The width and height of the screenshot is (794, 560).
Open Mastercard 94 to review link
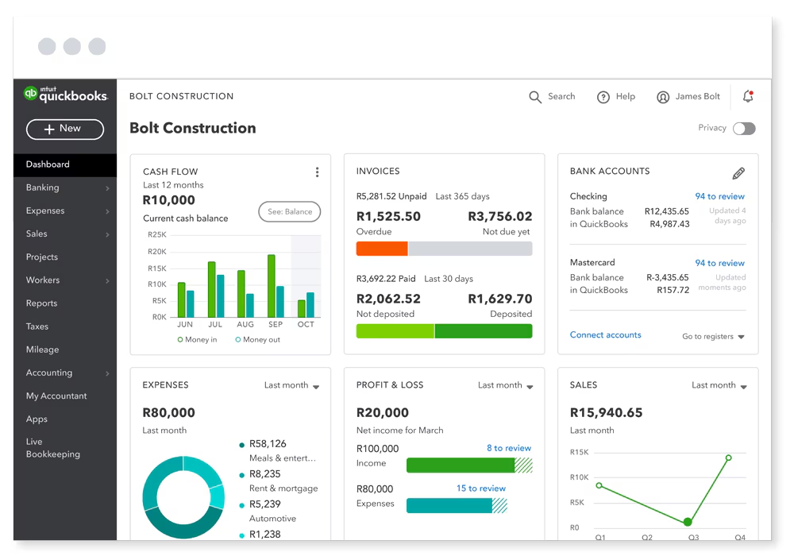tap(719, 263)
